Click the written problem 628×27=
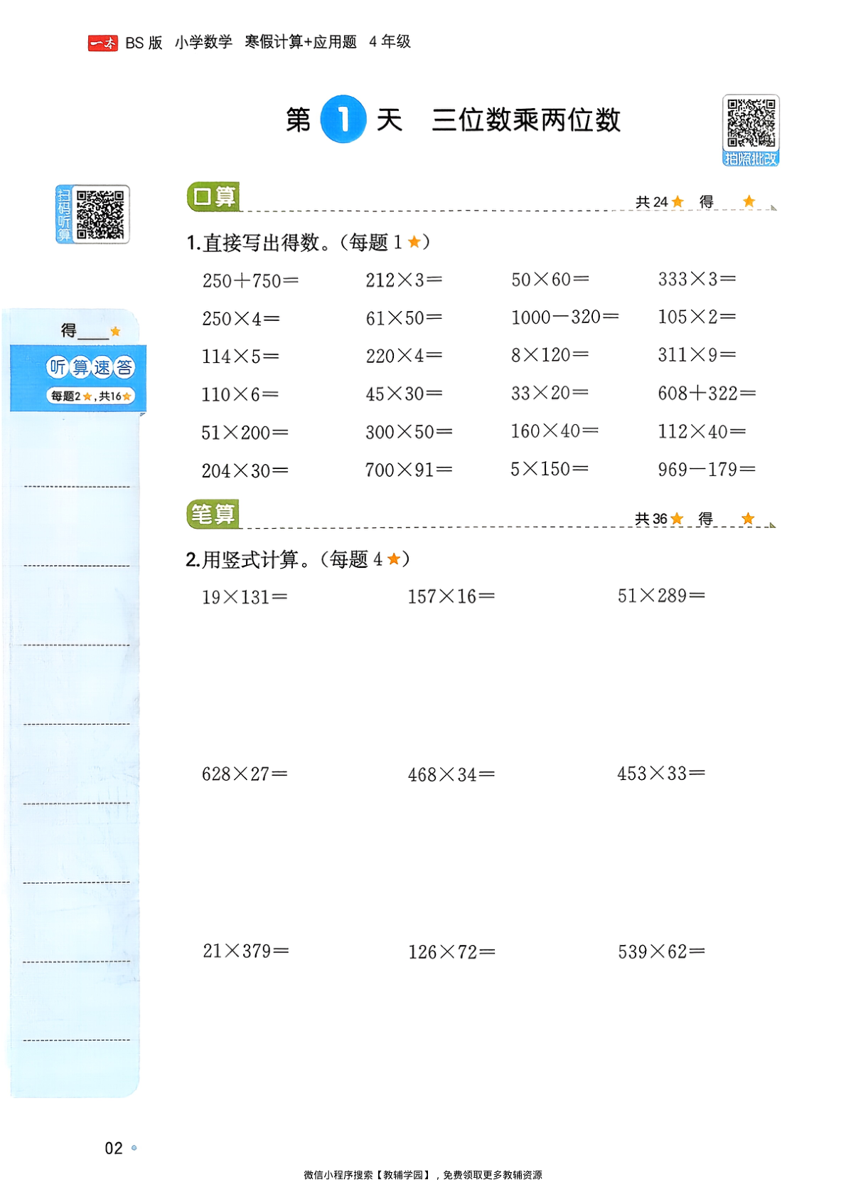 pos(245,774)
